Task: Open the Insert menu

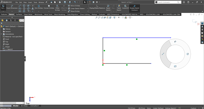Action: click(x=30, y=2)
